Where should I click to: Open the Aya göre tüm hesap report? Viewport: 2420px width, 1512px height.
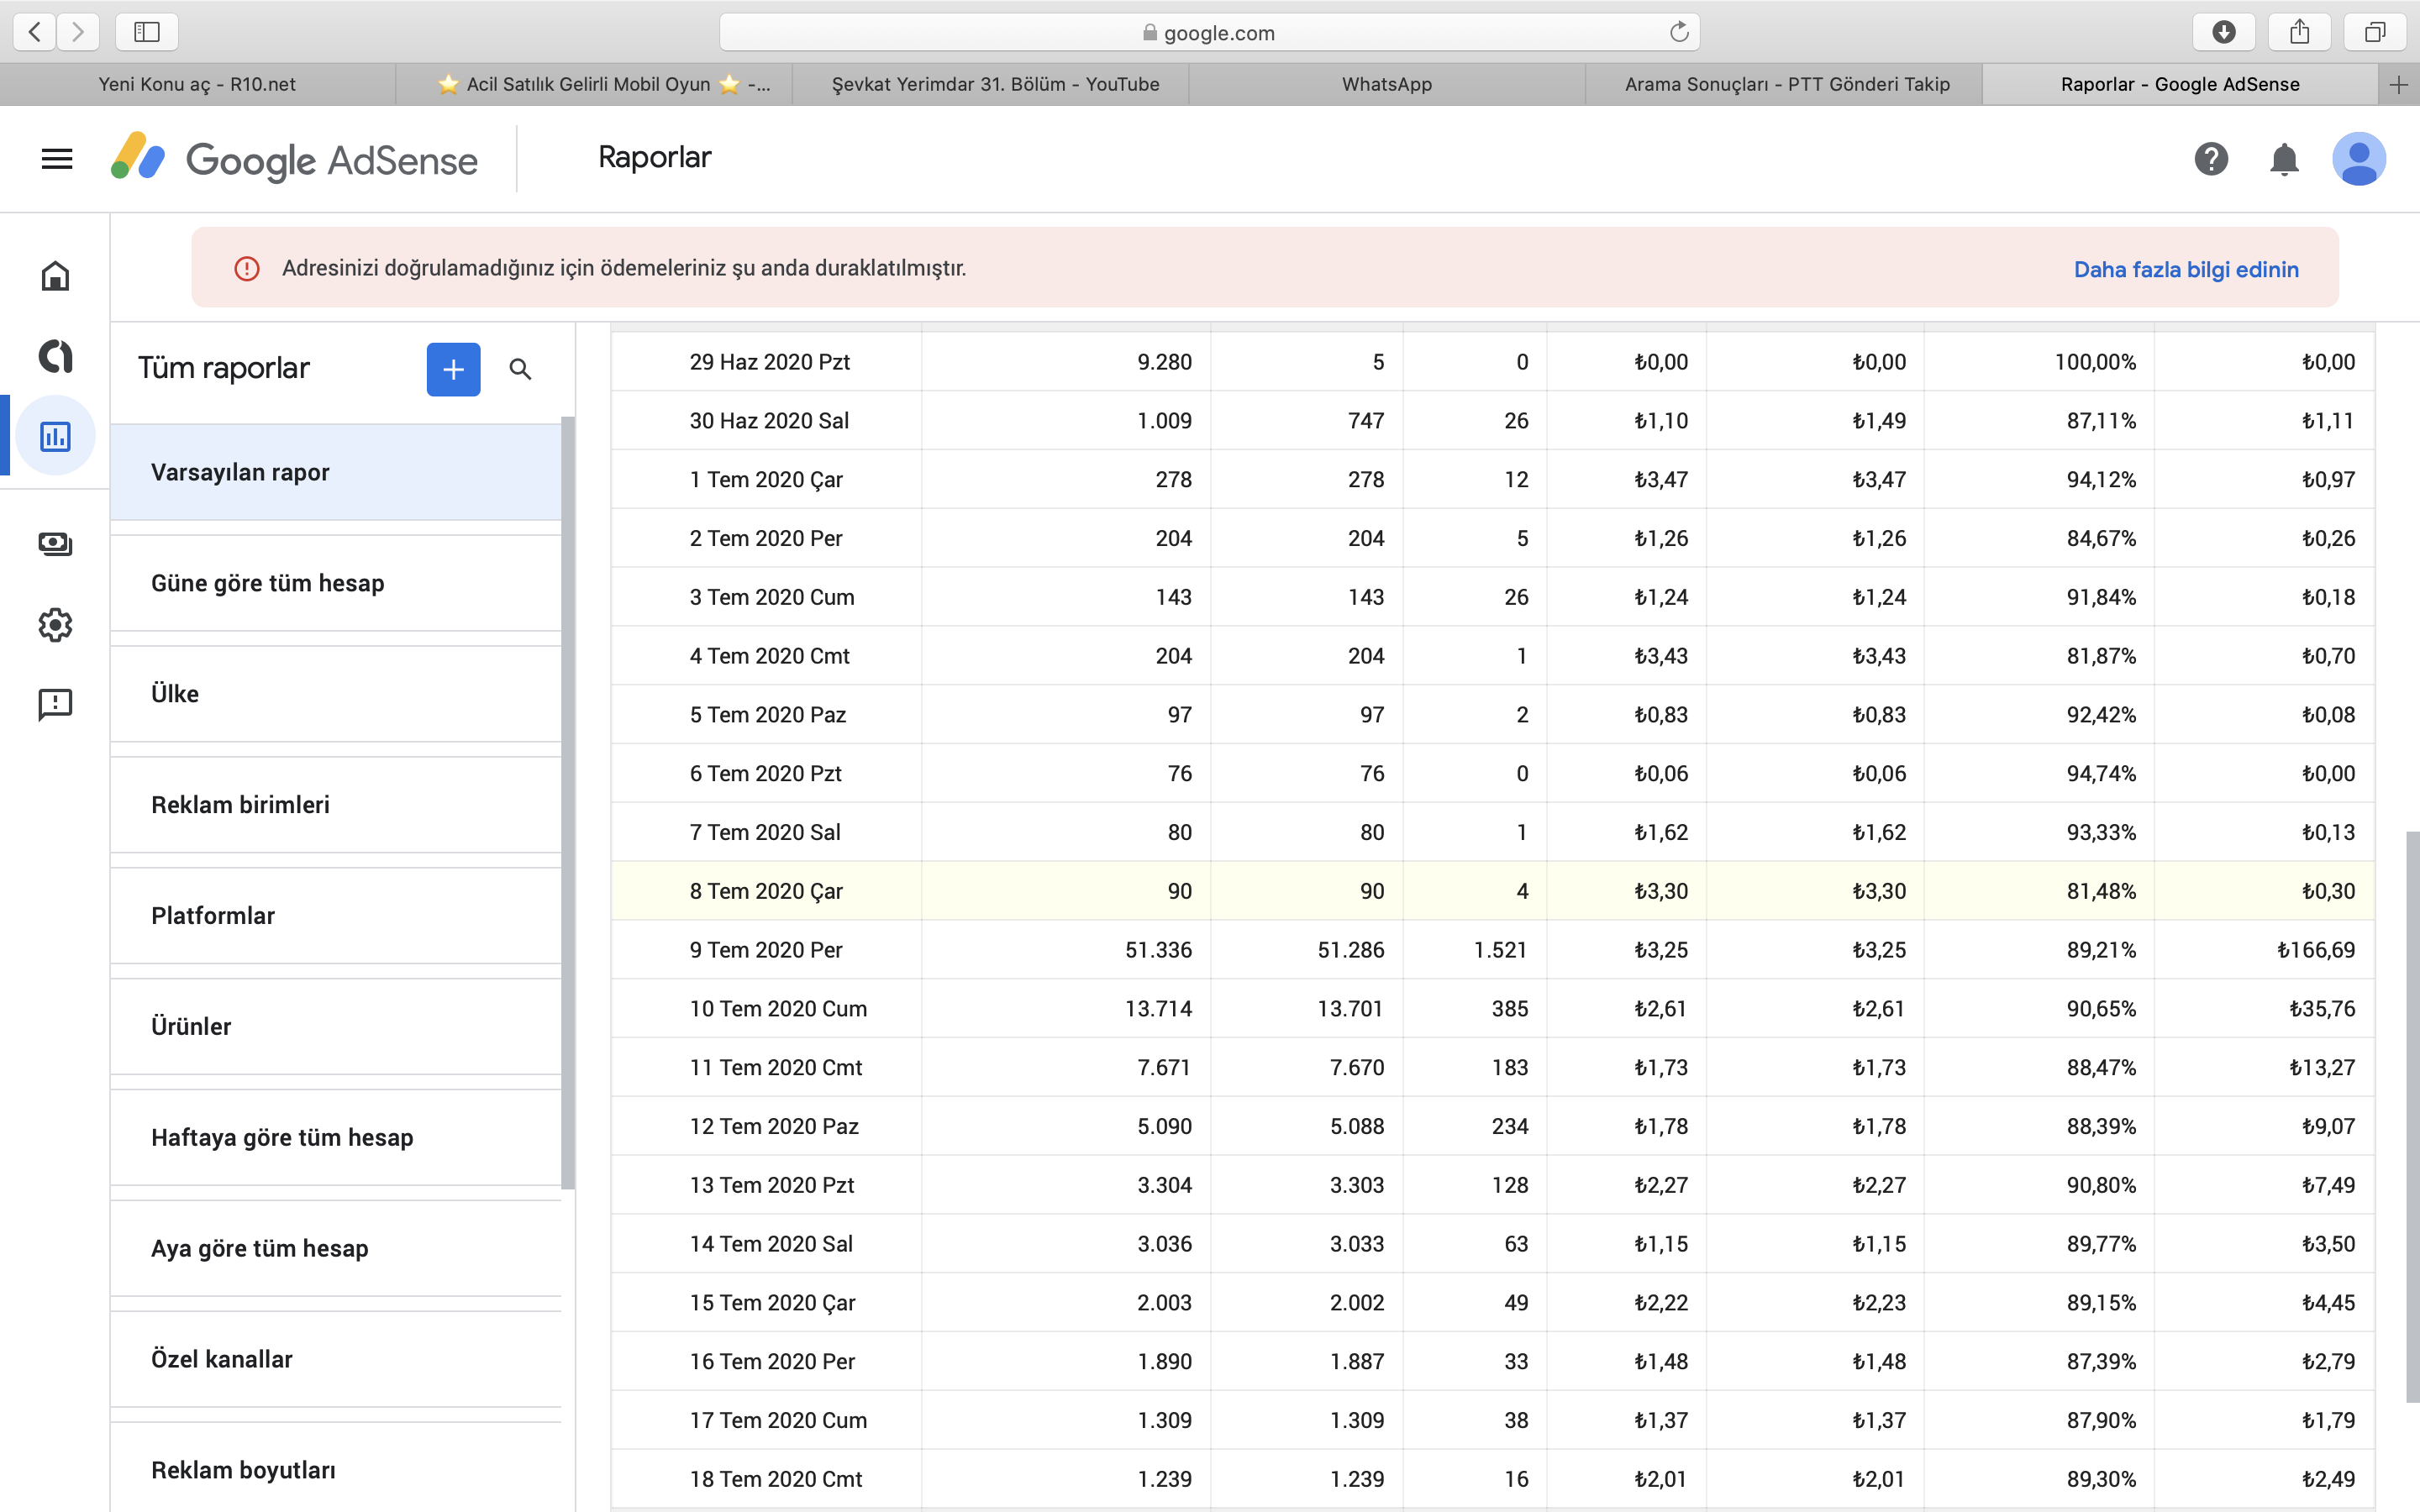336,1249
